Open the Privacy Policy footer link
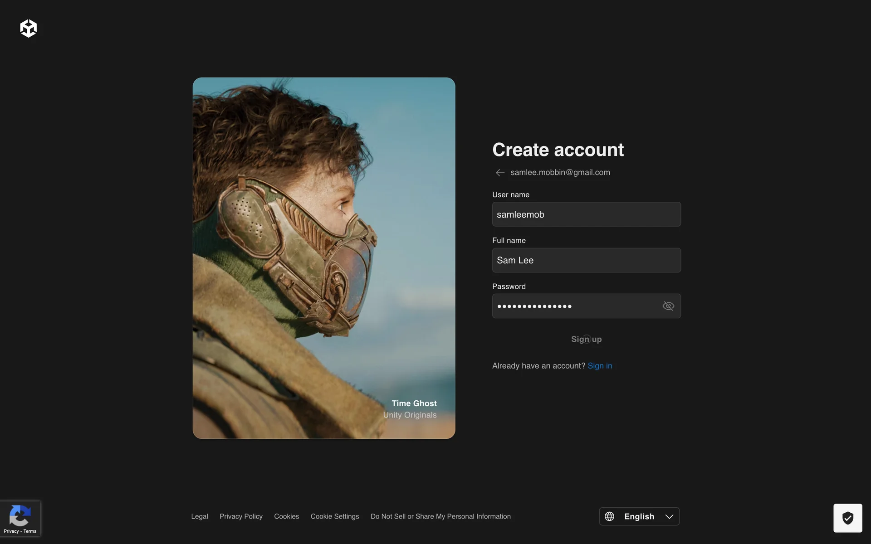Image resolution: width=871 pixels, height=544 pixels. click(241, 516)
